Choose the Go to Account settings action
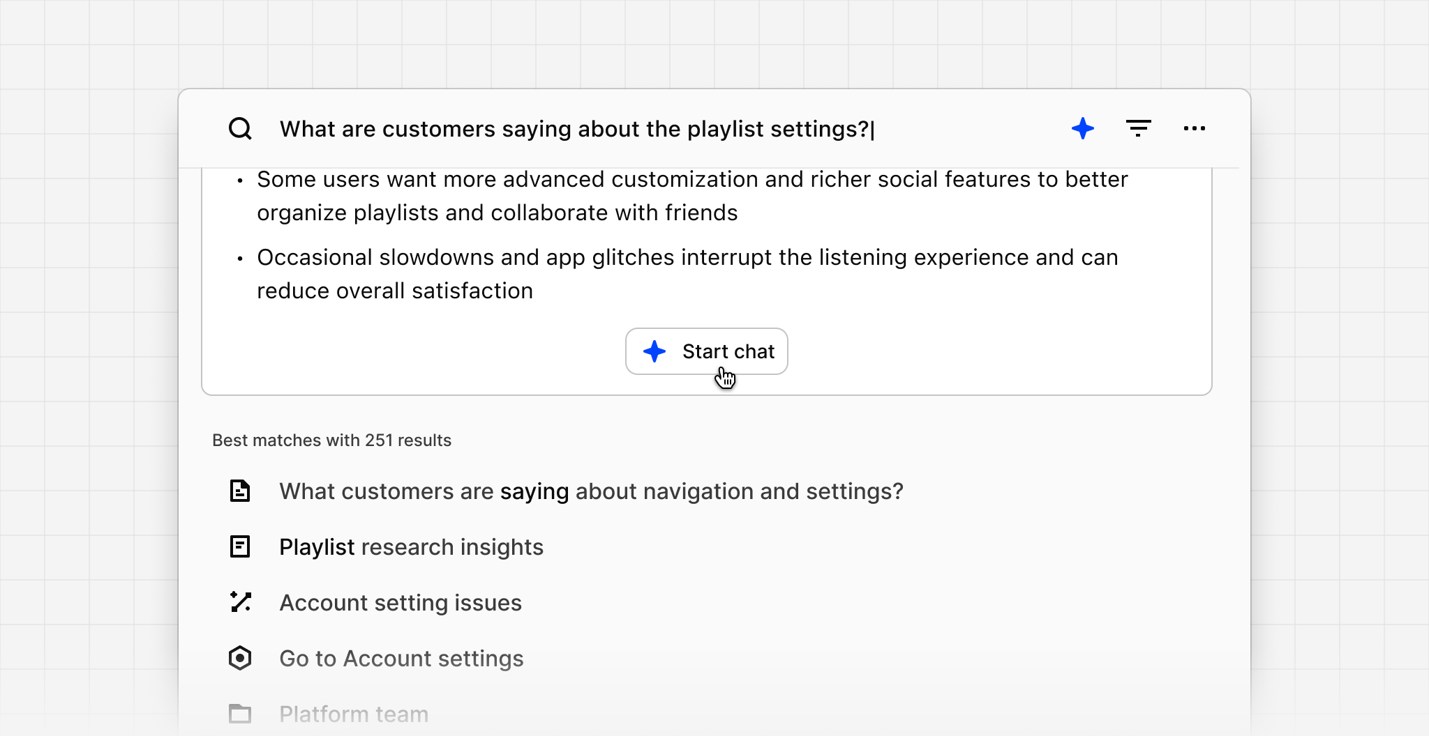Viewport: 1429px width, 736px height. coord(401,658)
